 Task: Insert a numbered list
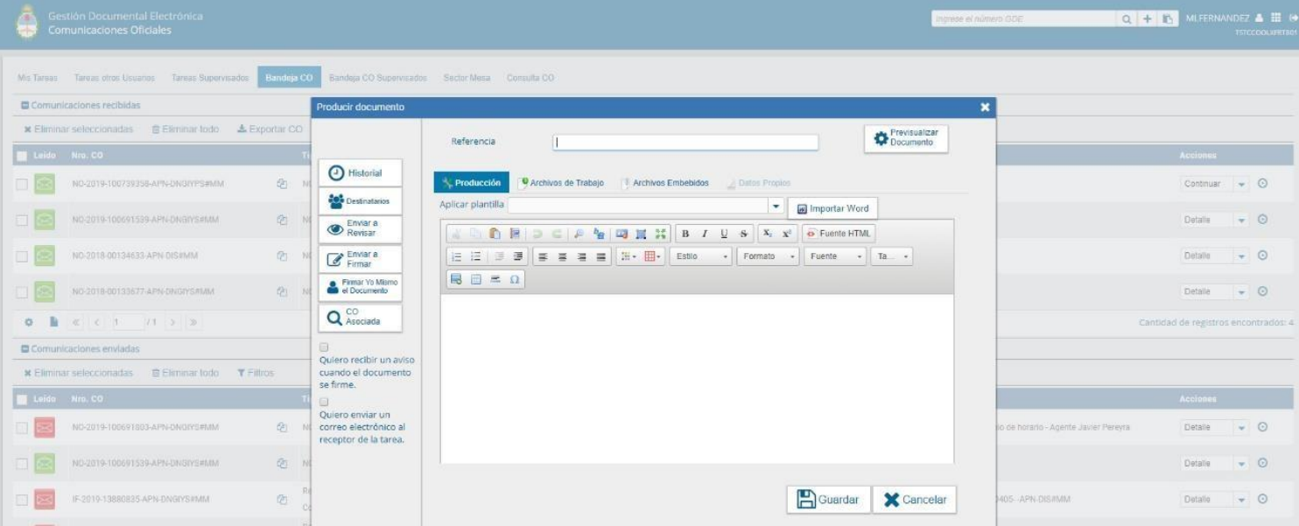[x=455, y=256]
